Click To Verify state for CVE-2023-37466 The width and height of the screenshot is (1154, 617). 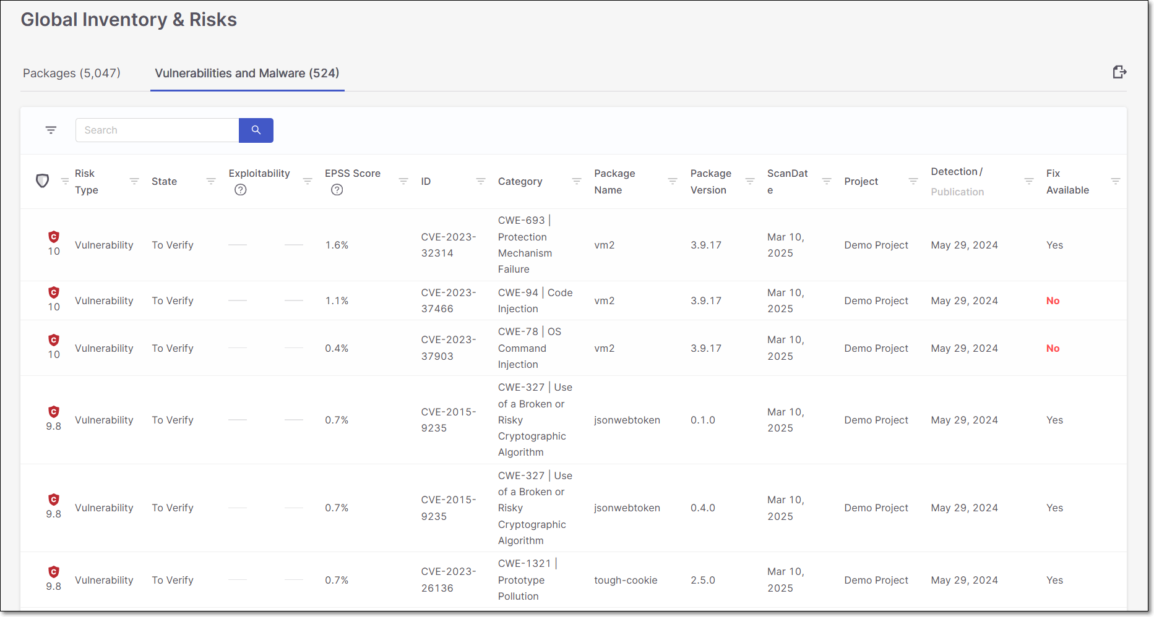click(173, 300)
